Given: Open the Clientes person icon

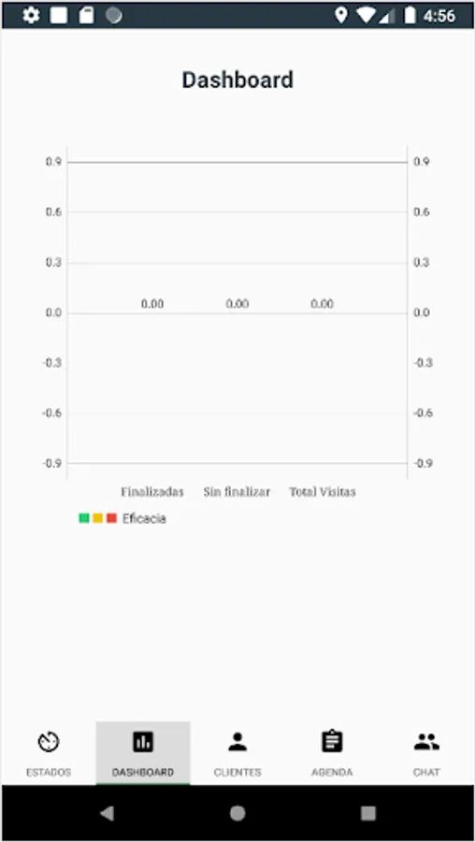Looking at the screenshot, I should tap(237, 742).
